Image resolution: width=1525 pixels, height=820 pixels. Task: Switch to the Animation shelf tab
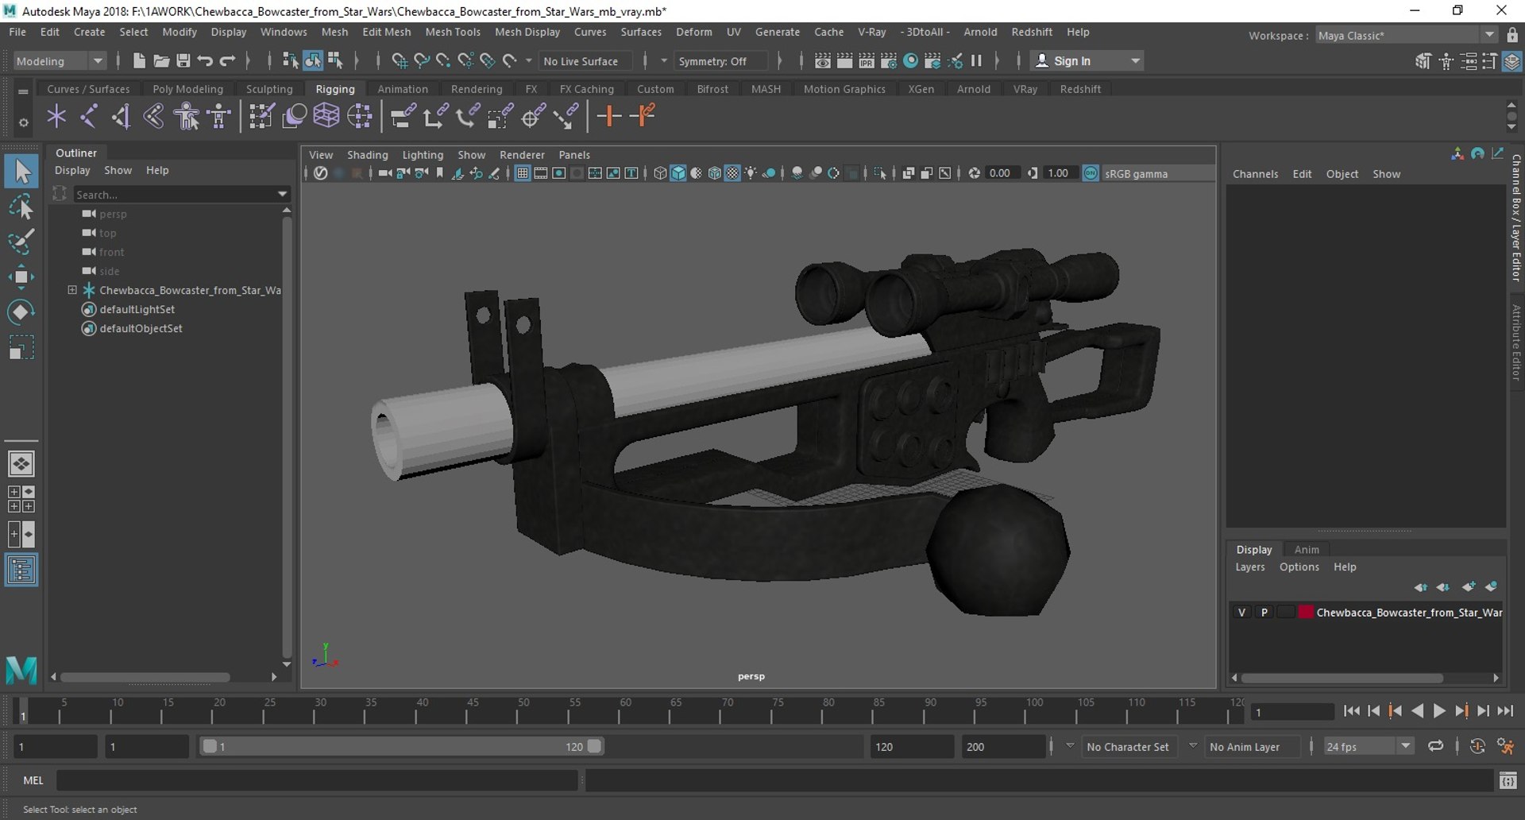click(x=403, y=89)
